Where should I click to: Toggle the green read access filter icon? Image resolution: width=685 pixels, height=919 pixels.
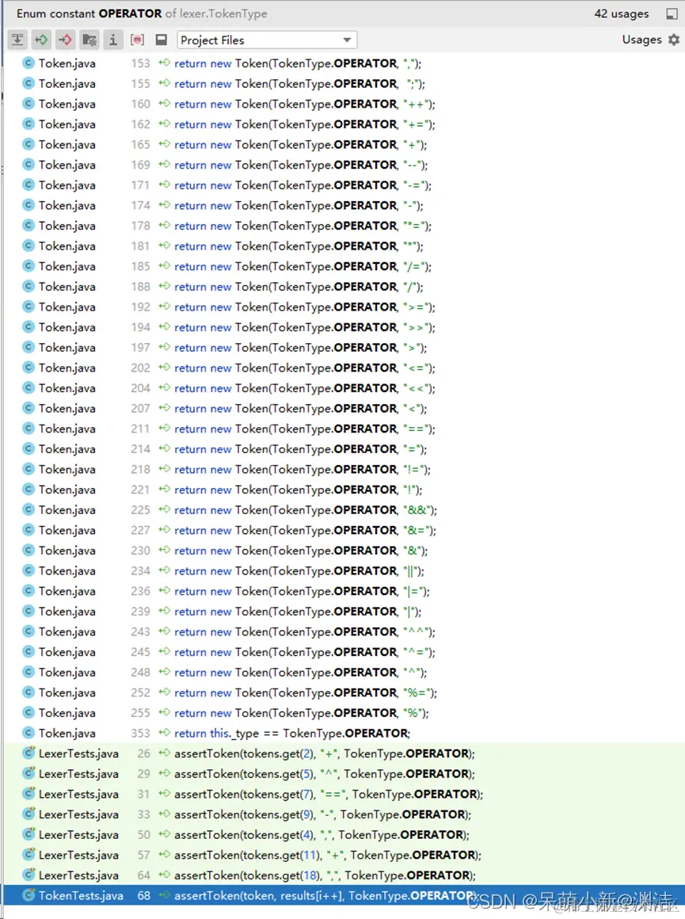[x=42, y=40]
